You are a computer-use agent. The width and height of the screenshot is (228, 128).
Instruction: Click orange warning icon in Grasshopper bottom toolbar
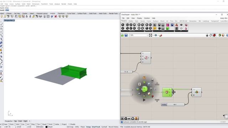136,118
